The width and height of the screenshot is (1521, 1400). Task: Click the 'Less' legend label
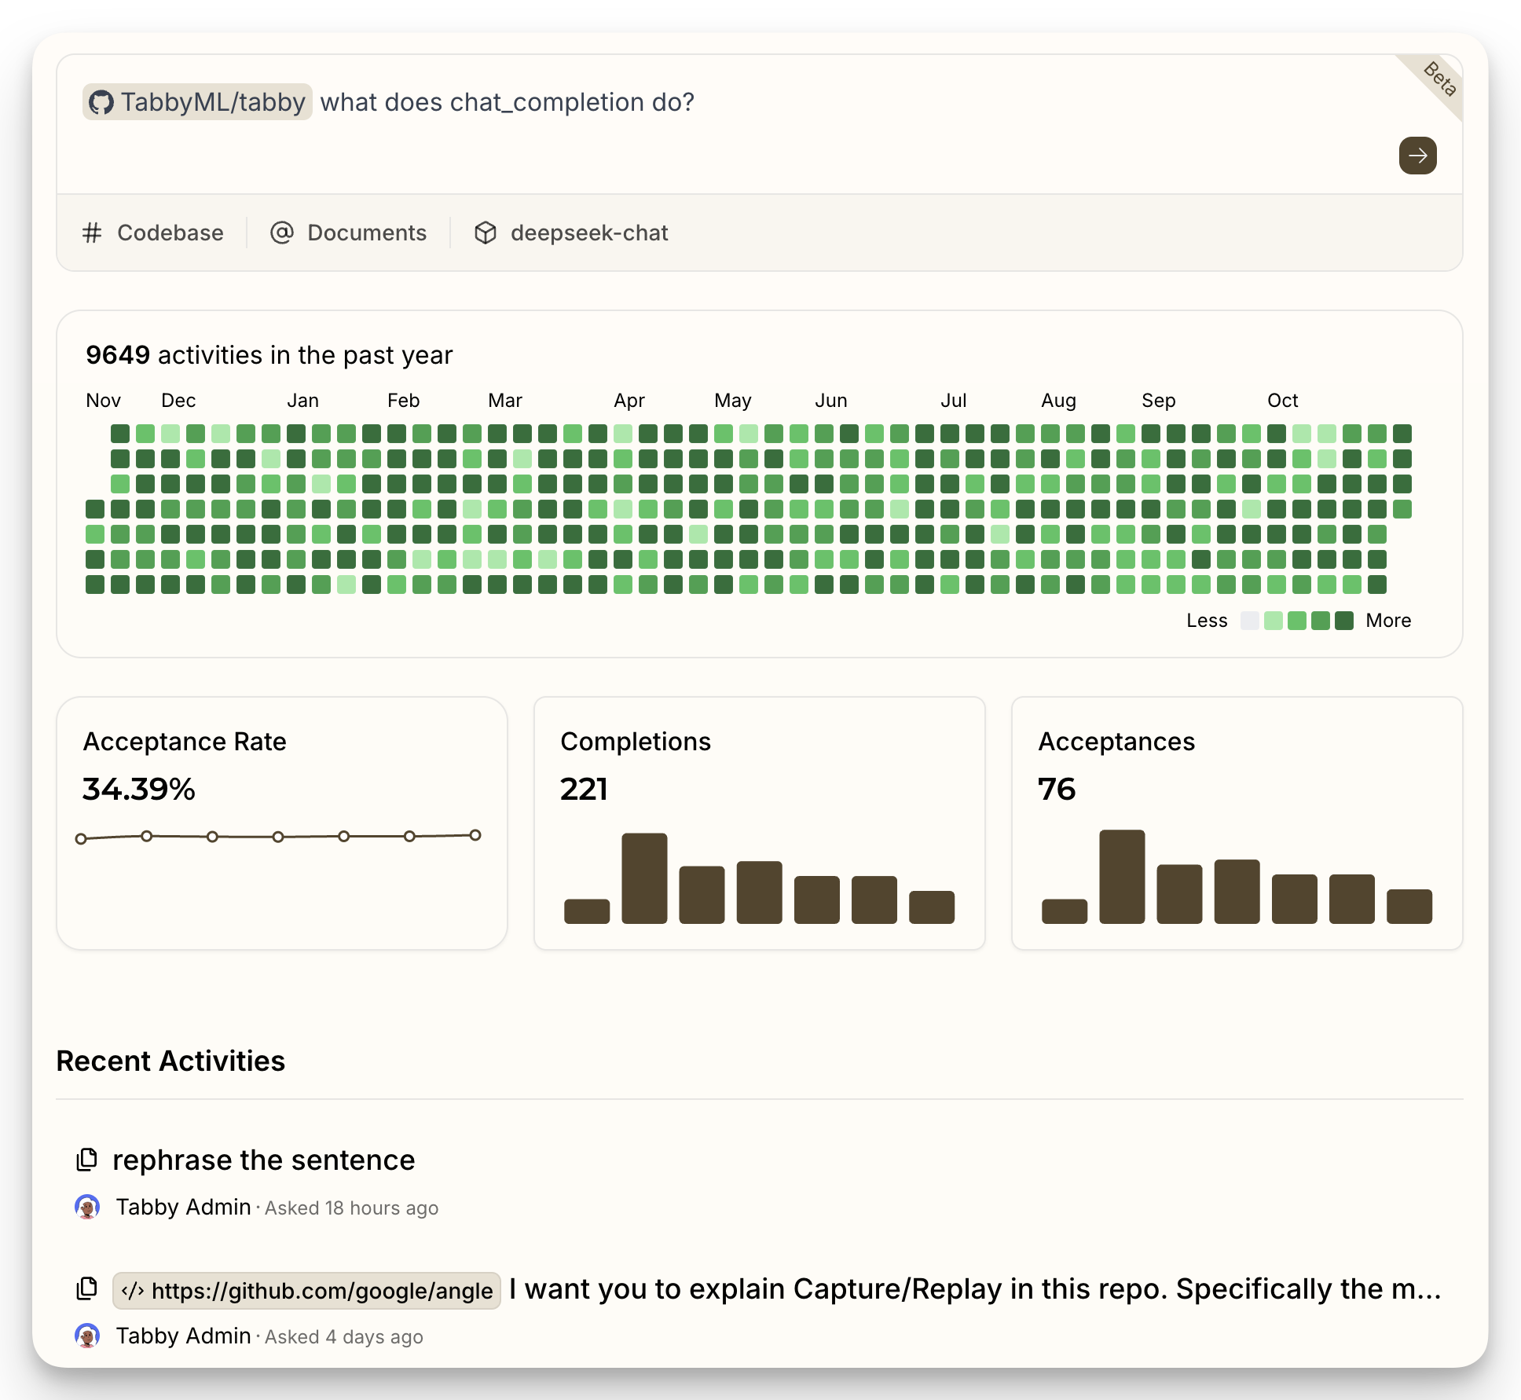click(1207, 621)
